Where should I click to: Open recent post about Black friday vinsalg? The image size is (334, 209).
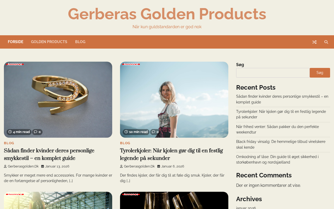point(281,144)
